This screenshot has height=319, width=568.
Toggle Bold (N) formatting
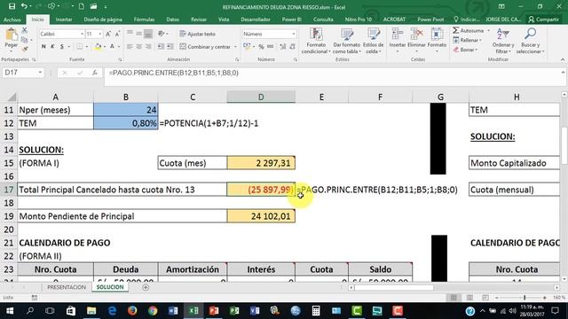(x=43, y=47)
